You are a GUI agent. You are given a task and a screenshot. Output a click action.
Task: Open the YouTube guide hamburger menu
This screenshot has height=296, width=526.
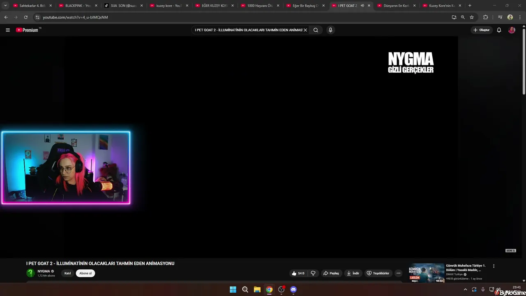[7, 30]
